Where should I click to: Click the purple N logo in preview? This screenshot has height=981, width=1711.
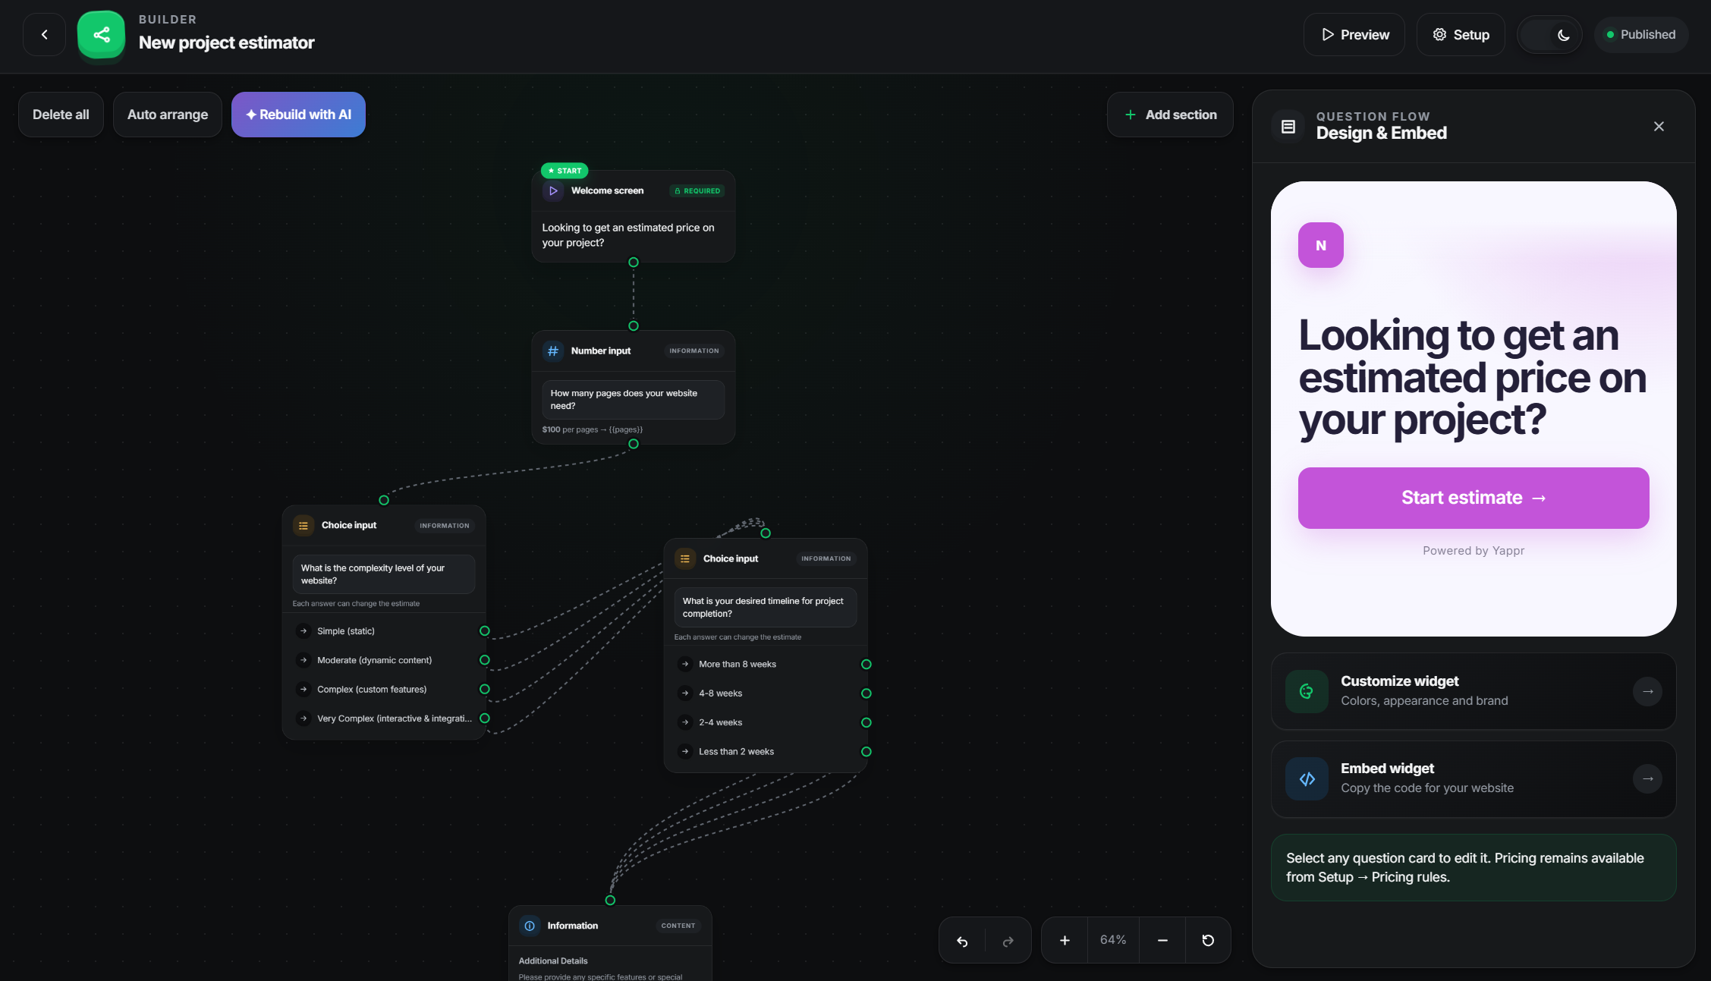coord(1321,245)
